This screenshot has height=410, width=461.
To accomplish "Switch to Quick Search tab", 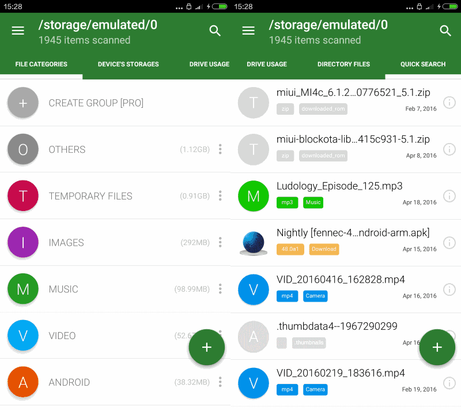I will [x=423, y=64].
